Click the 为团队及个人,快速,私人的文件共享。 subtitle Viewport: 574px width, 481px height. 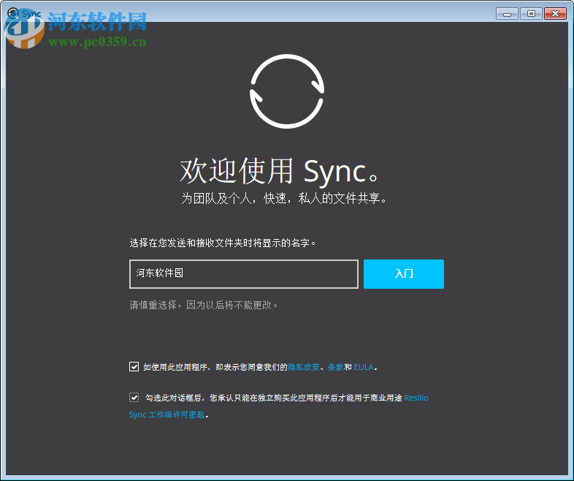[x=284, y=199]
